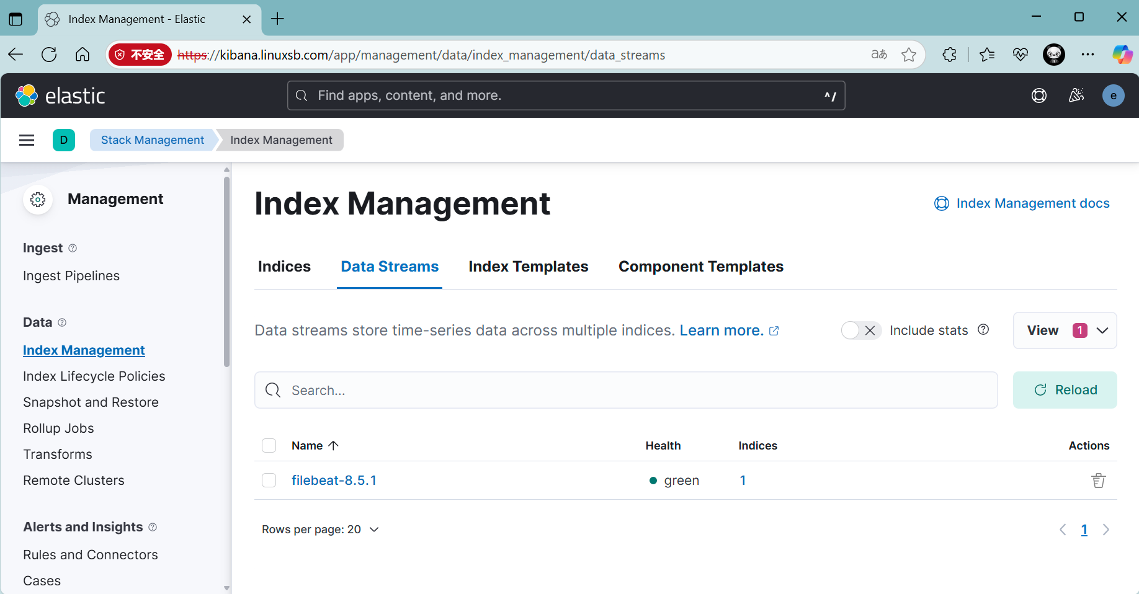Viewport: 1139px width, 594px height.
Task: Switch to the Indices tab
Action: (284, 267)
